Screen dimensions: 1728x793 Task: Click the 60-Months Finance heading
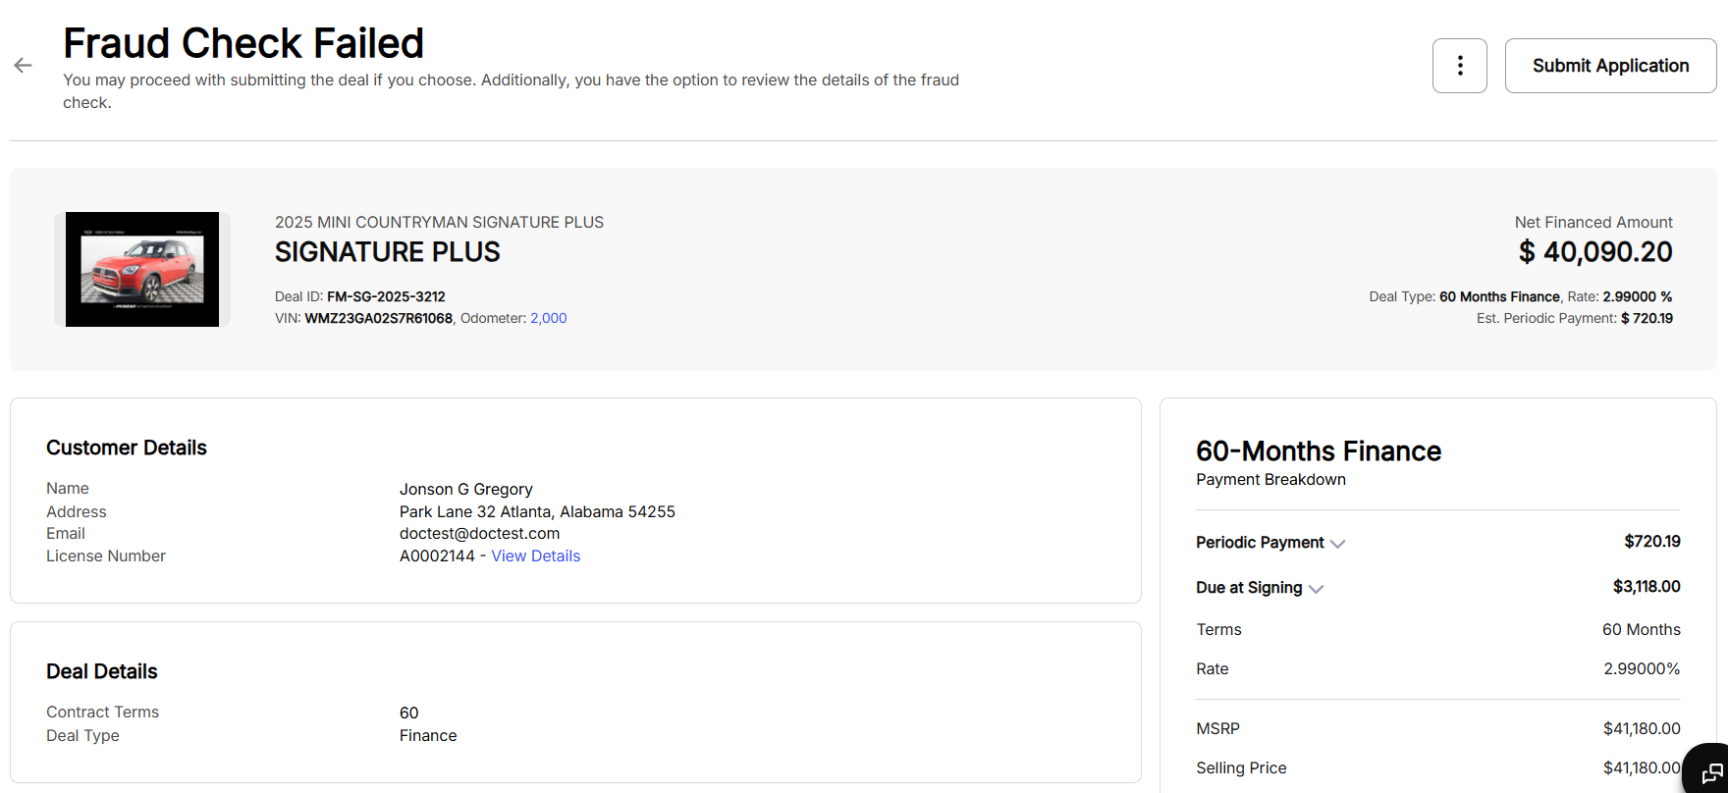(1319, 451)
